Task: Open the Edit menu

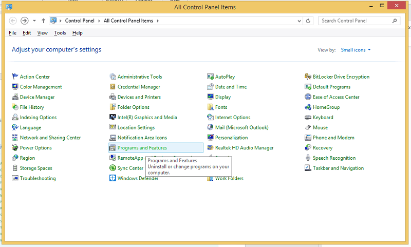Action: coord(27,33)
